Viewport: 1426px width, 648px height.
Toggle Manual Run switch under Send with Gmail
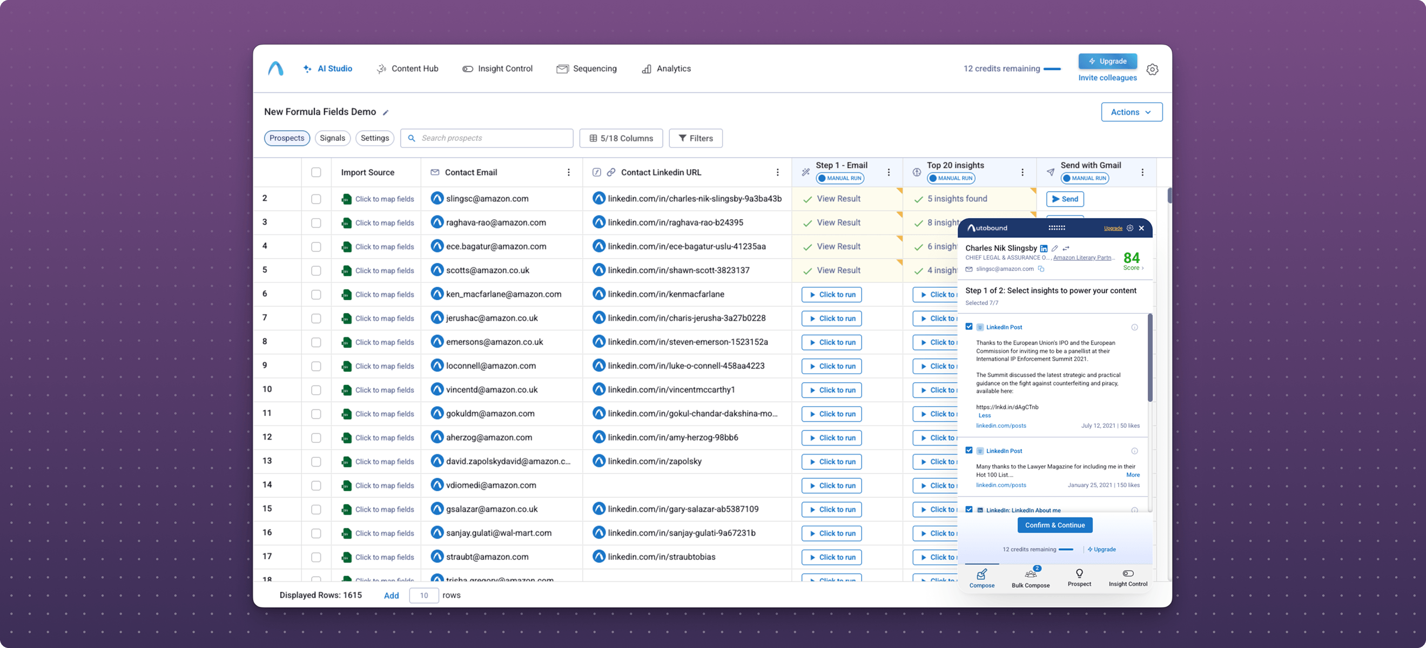pyautogui.click(x=1085, y=179)
